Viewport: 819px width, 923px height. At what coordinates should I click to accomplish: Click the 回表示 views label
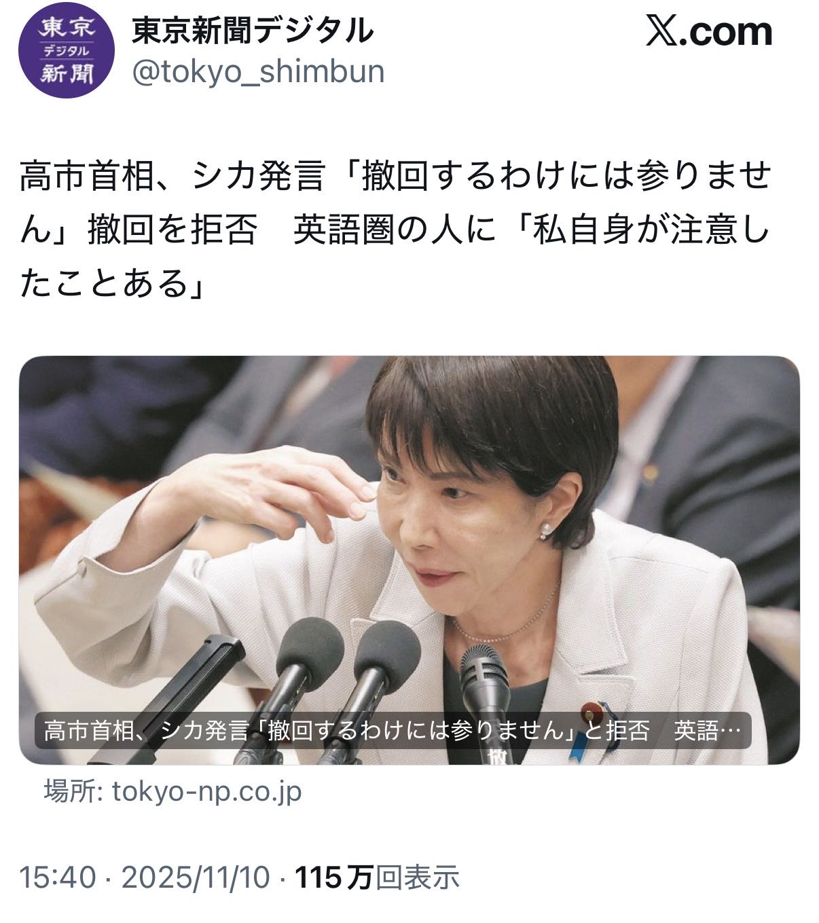(418, 877)
